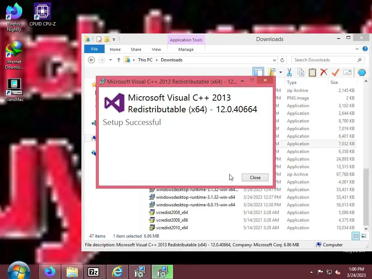Click the Paste clipboard icon in Explorer toolbar

click(312, 72)
